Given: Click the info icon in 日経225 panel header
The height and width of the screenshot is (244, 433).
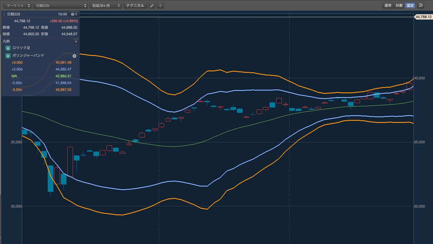Looking at the screenshot, I should click(x=72, y=14).
